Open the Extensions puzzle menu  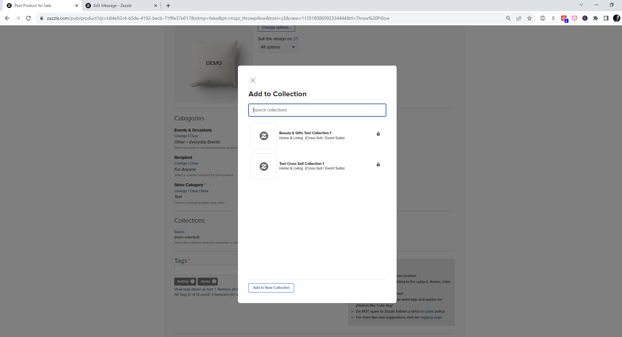click(596, 18)
